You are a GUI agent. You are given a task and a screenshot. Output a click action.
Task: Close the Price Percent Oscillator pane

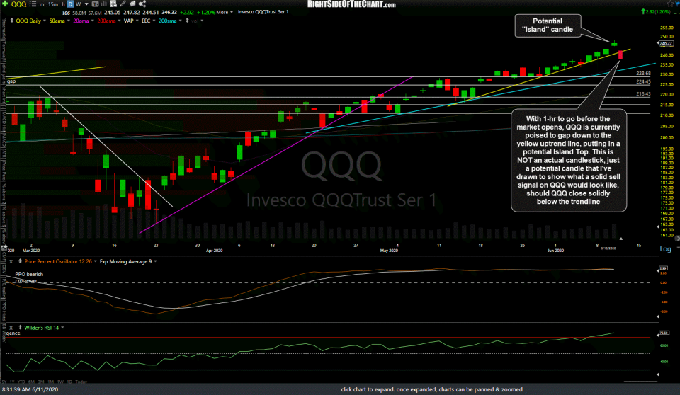(x=11, y=261)
